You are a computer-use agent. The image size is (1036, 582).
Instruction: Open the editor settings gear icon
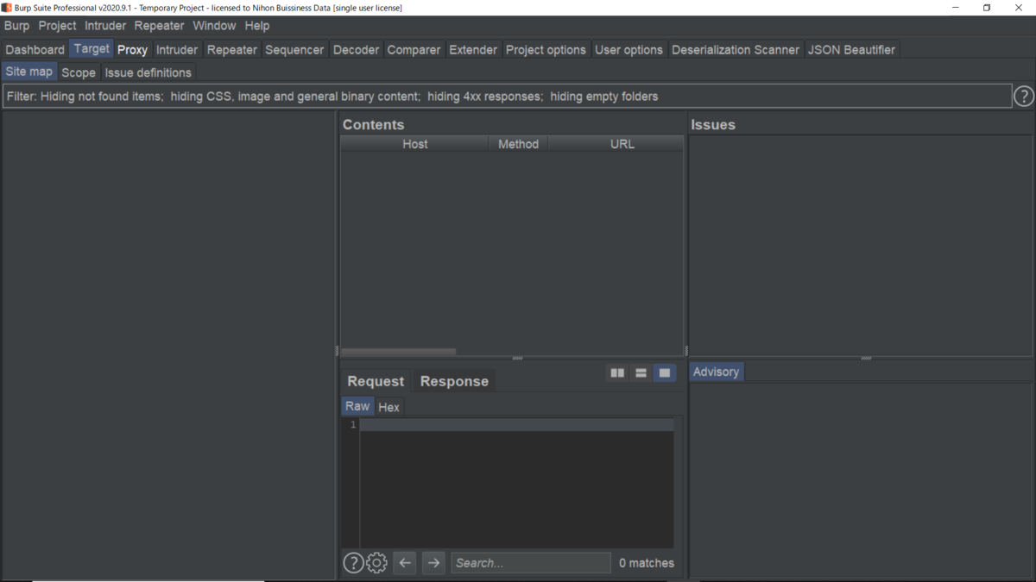(376, 563)
